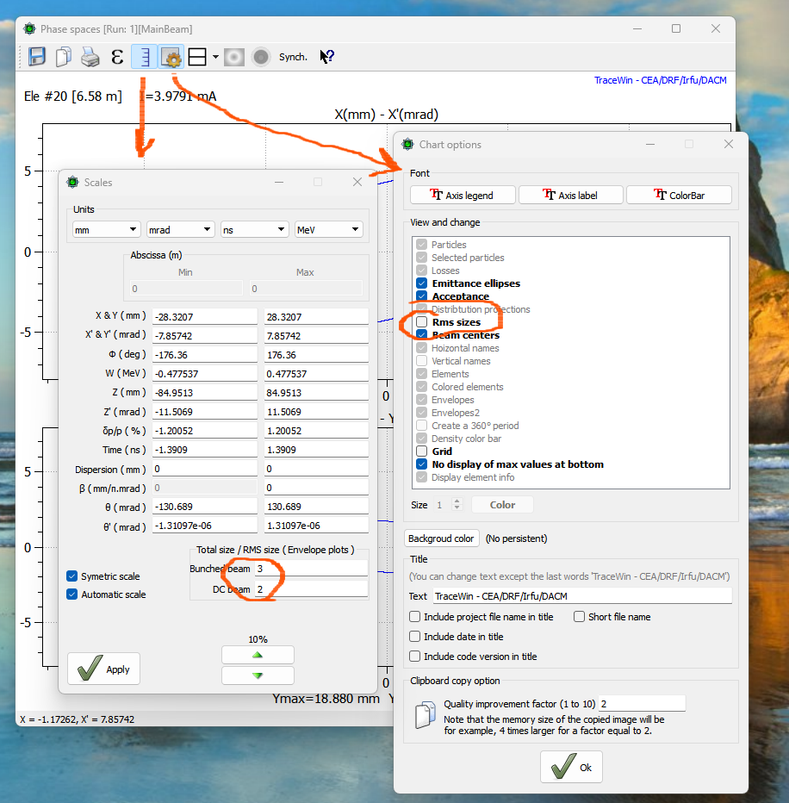789x803 pixels.
Task: Click the Synch. toolbar item
Action: [x=293, y=57]
